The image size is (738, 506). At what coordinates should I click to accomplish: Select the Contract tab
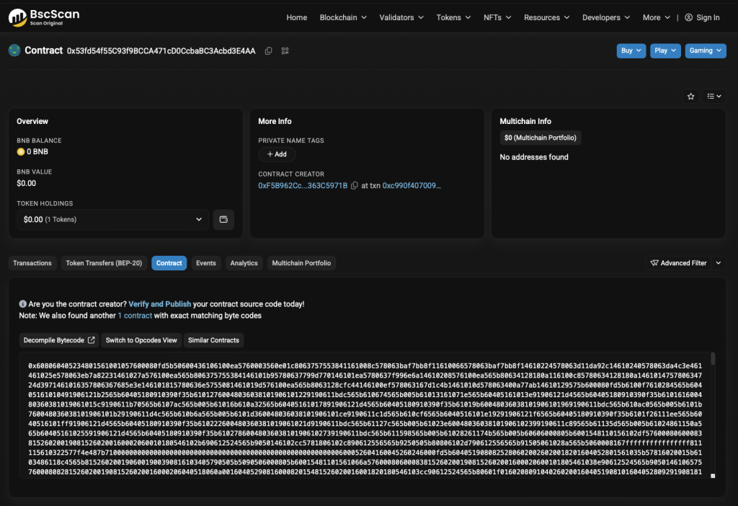pos(169,263)
